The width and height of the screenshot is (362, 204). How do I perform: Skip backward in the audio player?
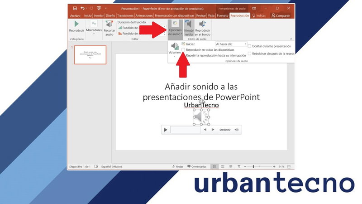(x=205, y=130)
